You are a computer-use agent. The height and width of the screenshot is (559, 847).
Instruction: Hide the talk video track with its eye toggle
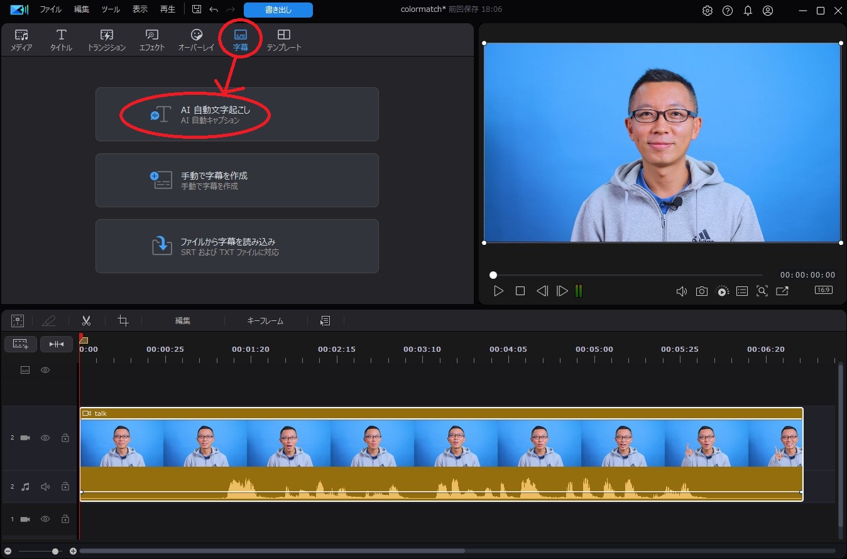45,438
